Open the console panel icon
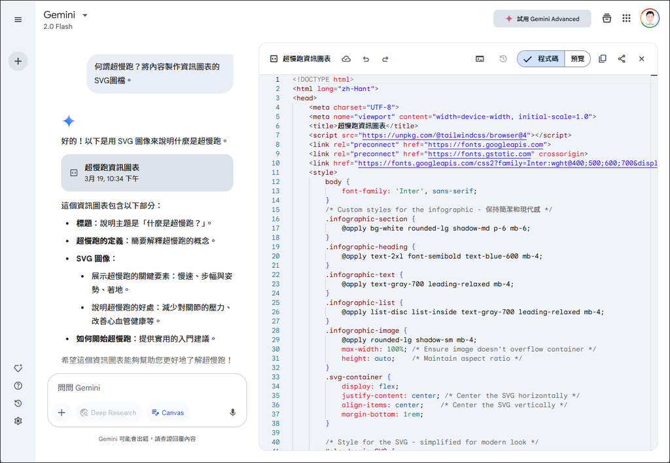 click(x=480, y=59)
